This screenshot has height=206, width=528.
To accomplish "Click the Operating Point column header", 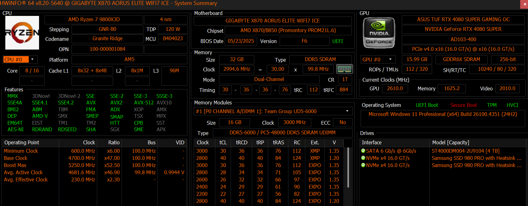I will tap(30, 142).
